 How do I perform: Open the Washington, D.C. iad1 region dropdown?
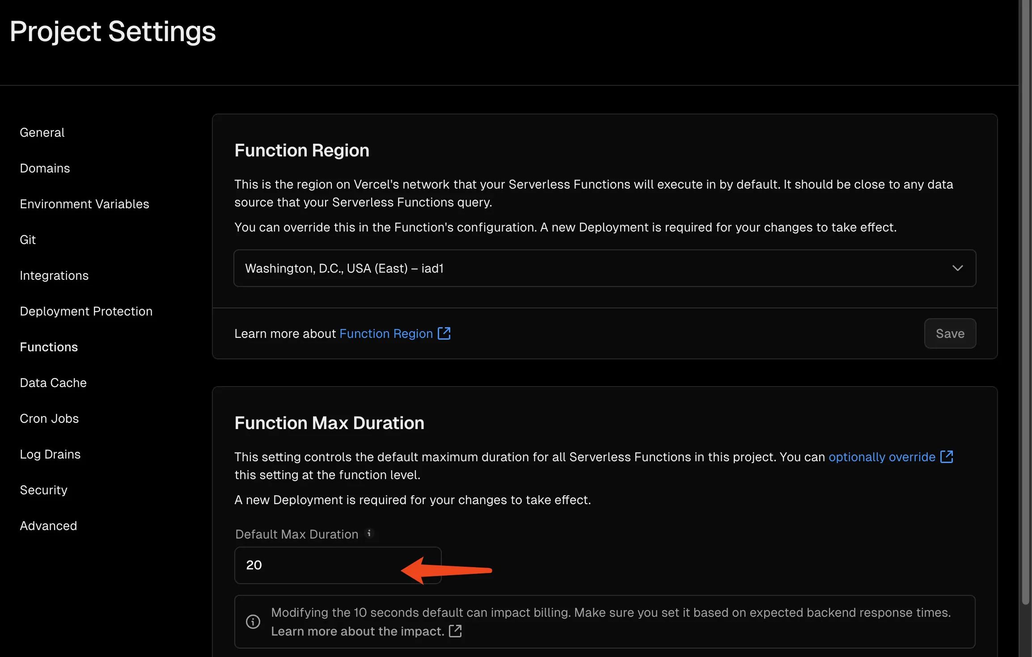point(581,268)
